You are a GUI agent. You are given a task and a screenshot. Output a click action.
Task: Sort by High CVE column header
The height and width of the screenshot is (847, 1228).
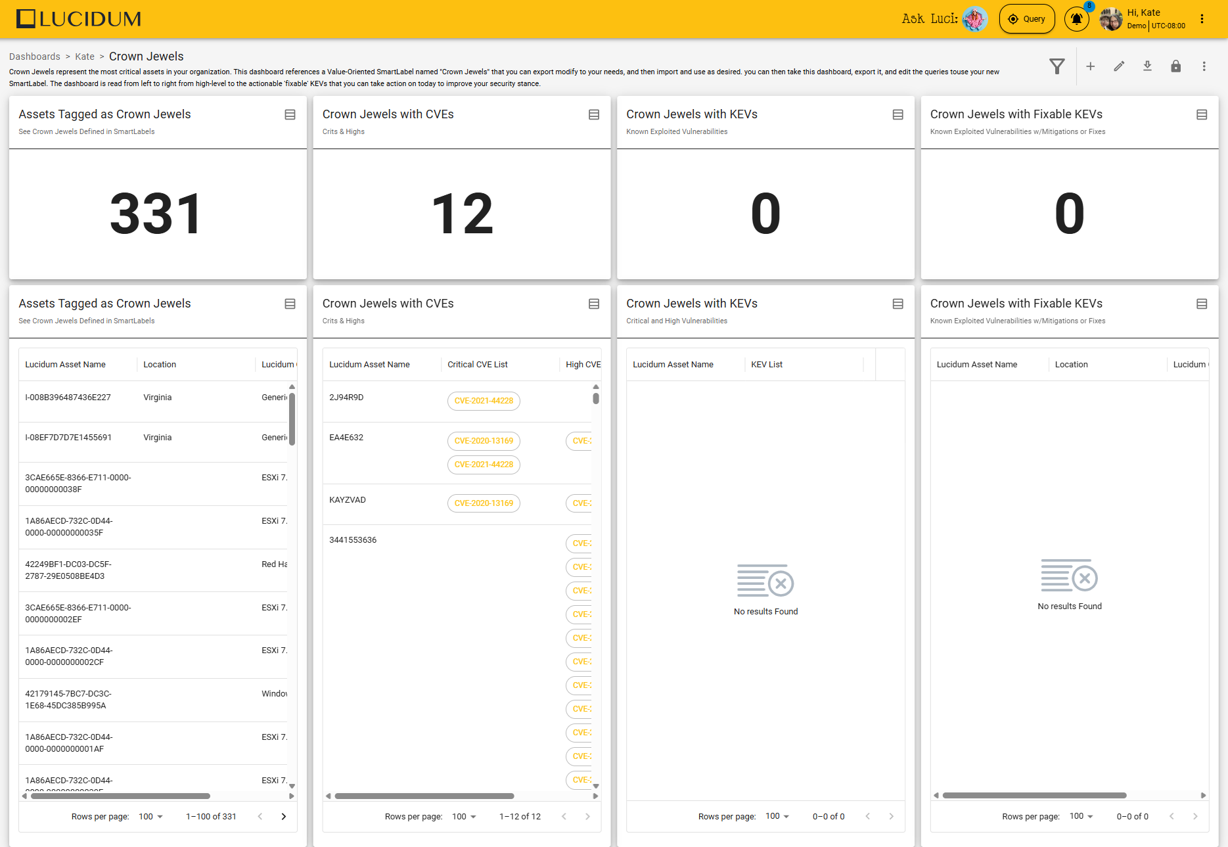[x=583, y=365]
